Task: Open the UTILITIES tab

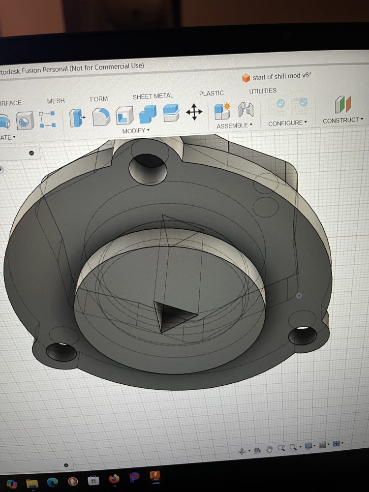Action: [x=263, y=91]
